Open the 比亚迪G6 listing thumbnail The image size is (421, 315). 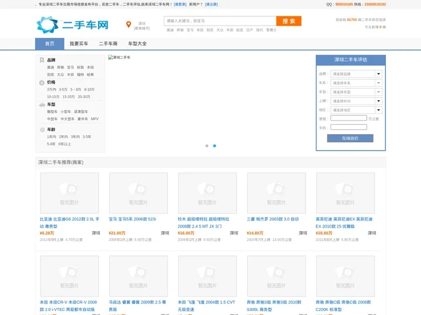(x=69, y=193)
